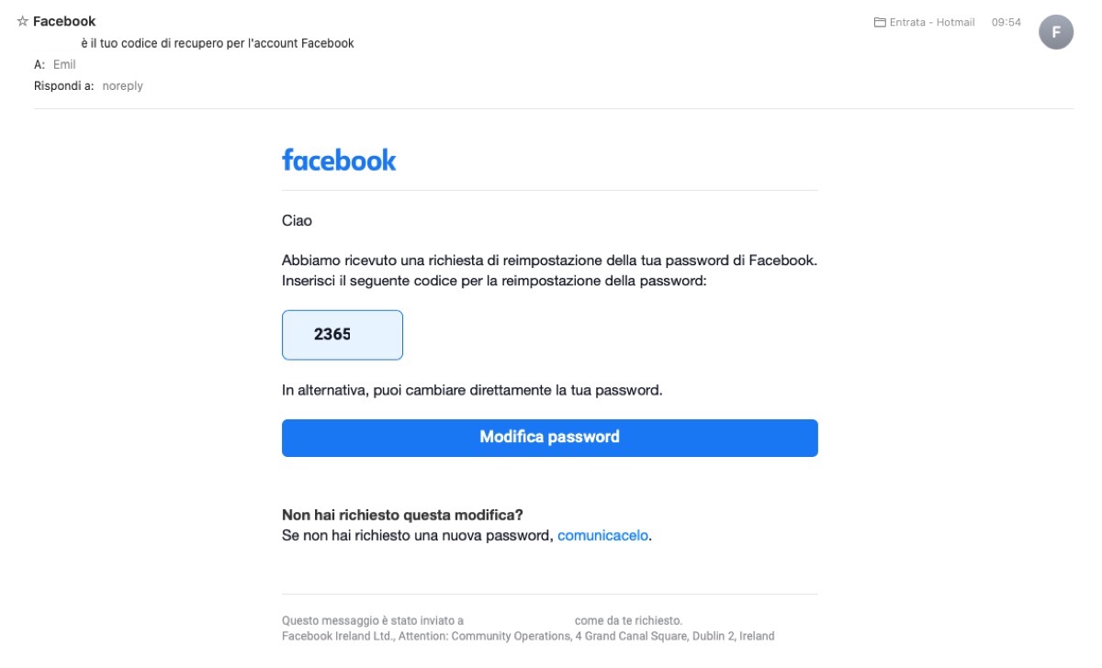1102x668 pixels.
Task: Click the "Rispondi a:" field label
Action: coord(63,86)
